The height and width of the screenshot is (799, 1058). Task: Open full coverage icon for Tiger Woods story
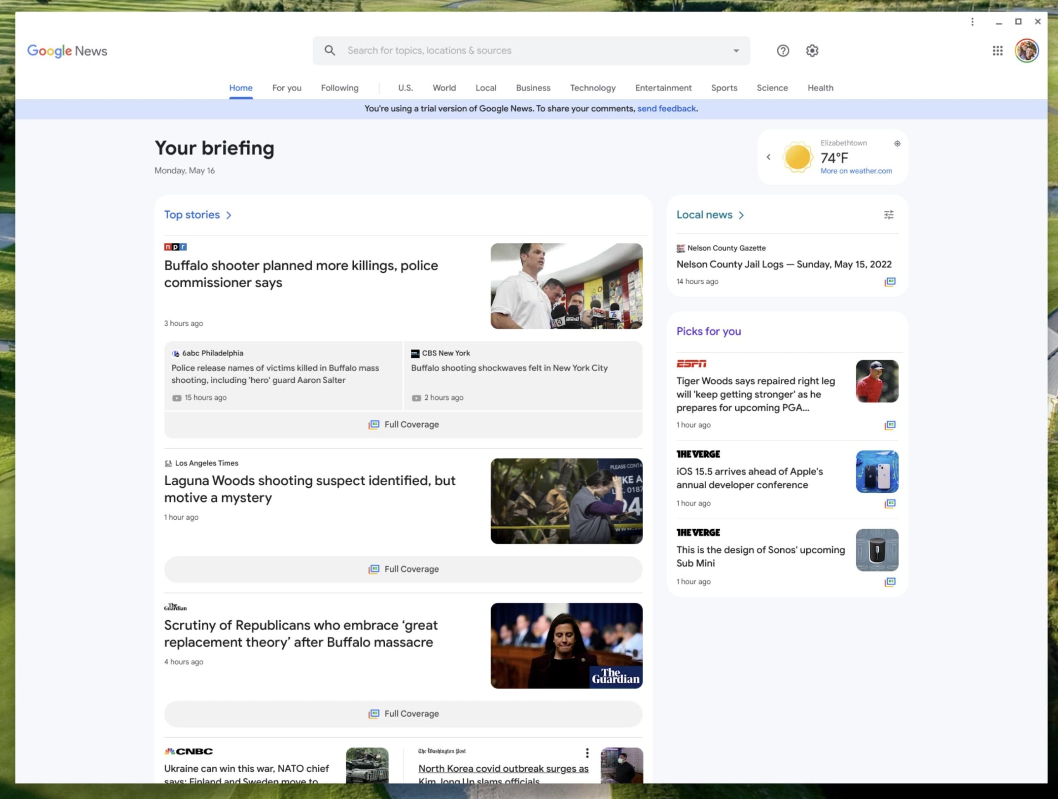(x=890, y=425)
